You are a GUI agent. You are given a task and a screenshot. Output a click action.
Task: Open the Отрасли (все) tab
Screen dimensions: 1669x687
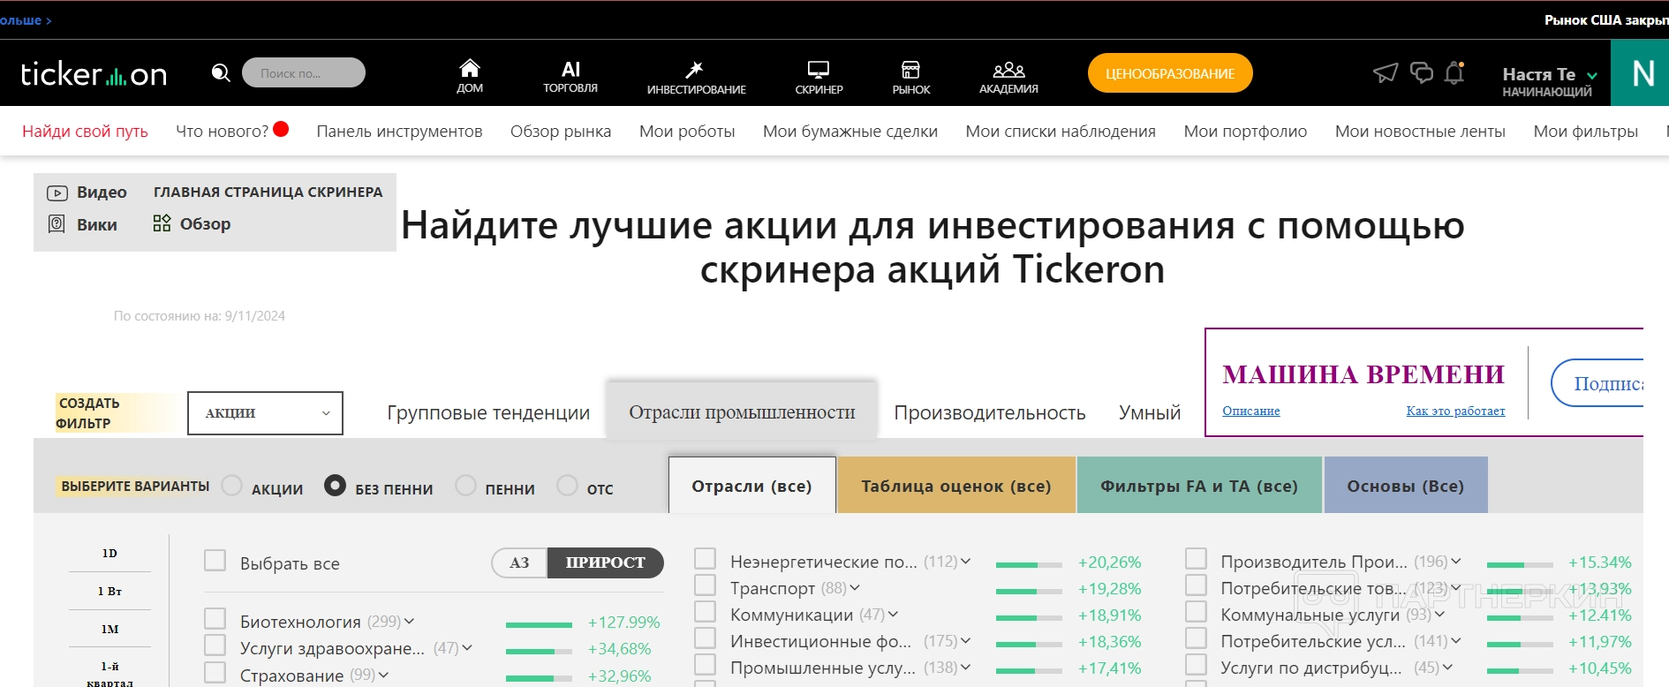pyautogui.click(x=751, y=486)
